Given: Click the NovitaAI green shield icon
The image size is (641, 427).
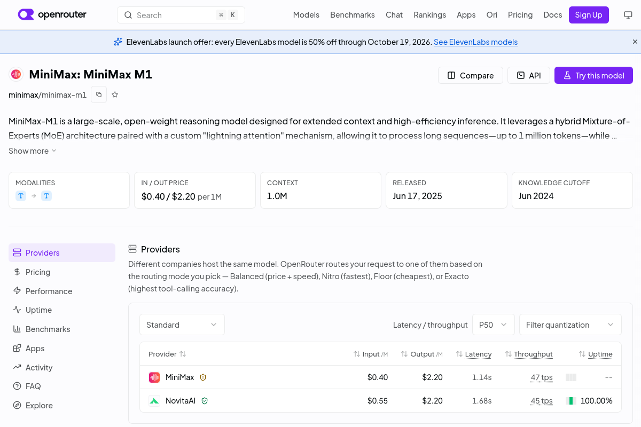Looking at the screenshot, I should click(x=205, y=401).
